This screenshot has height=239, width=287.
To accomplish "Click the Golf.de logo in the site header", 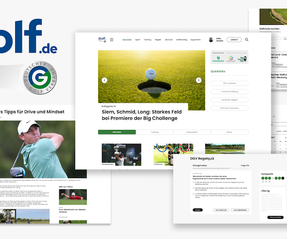I will 102,40.
